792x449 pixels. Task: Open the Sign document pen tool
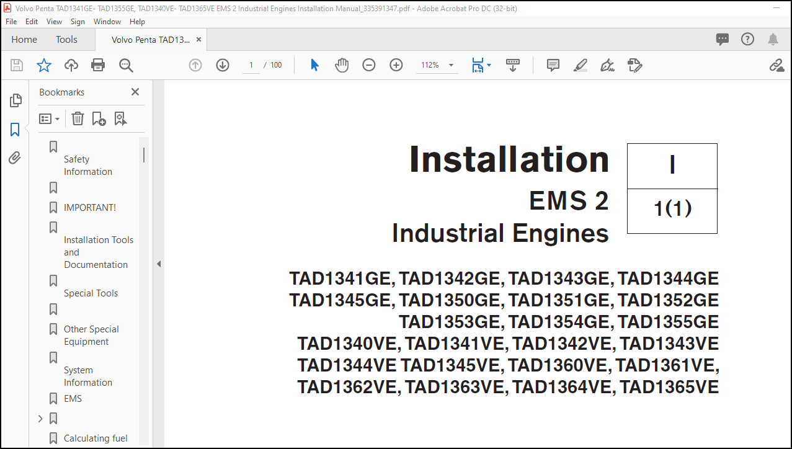click(608, 65)
